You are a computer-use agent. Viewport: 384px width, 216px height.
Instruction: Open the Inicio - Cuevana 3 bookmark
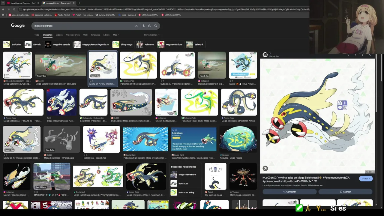(x=127, y=15)
